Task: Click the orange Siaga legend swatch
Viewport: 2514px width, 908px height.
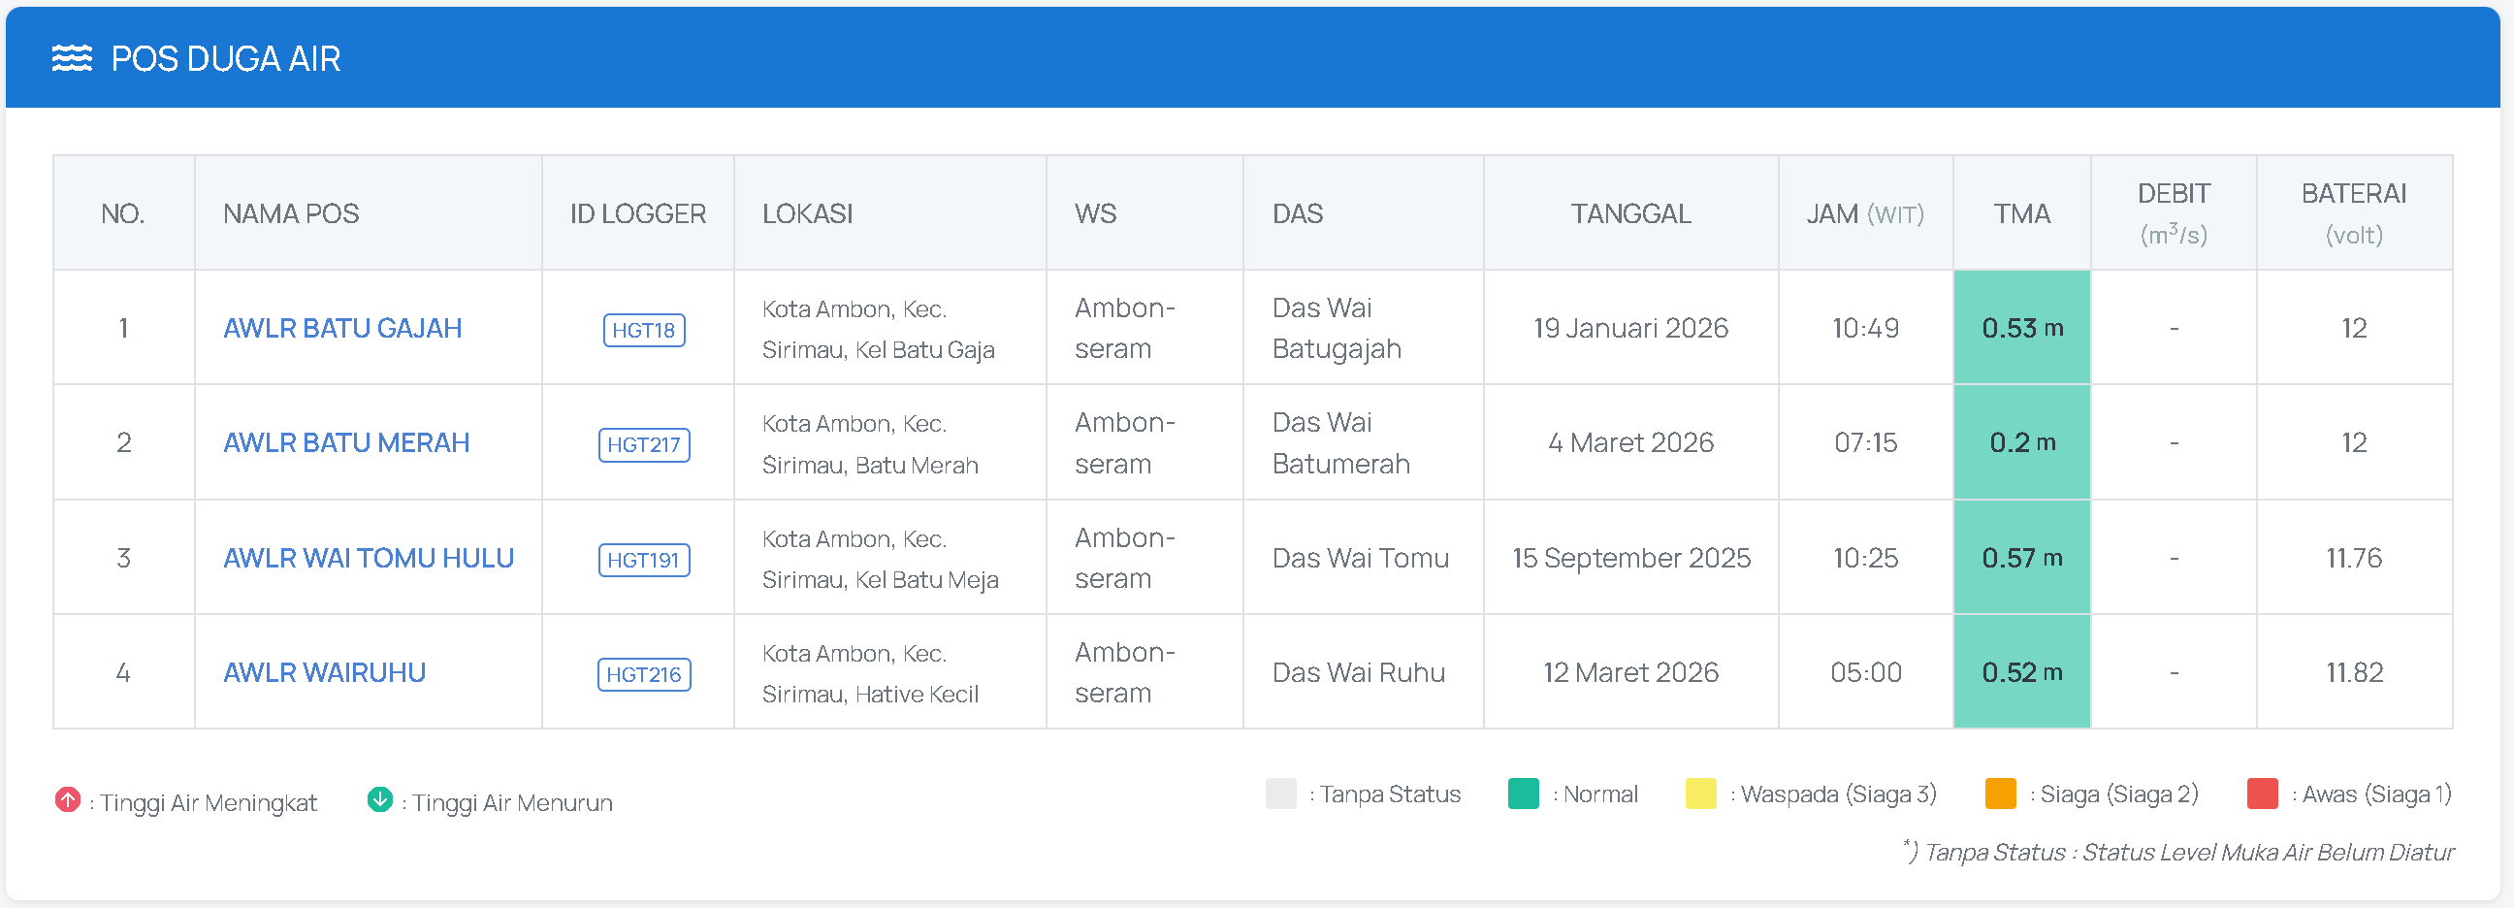Action: click(2001, 794)
